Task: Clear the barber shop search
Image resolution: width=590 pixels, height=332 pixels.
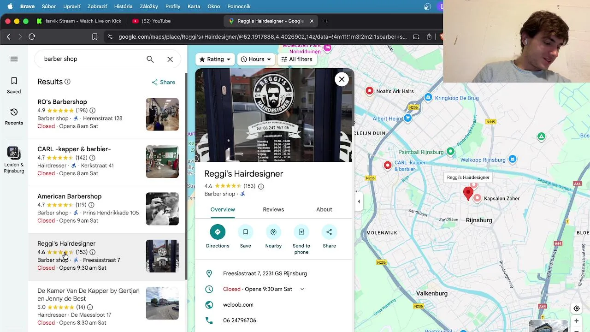Action: [x=170, y=59]
